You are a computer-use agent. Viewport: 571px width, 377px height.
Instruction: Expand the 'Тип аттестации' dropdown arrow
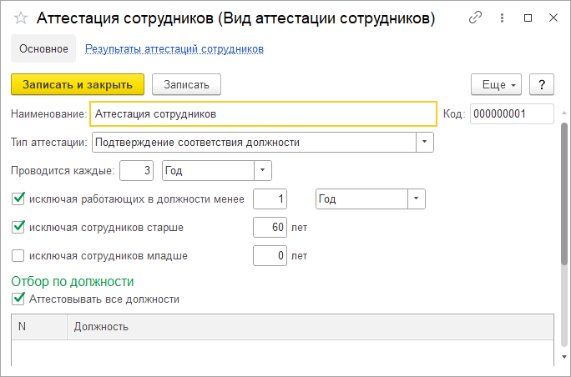(425, 142)
